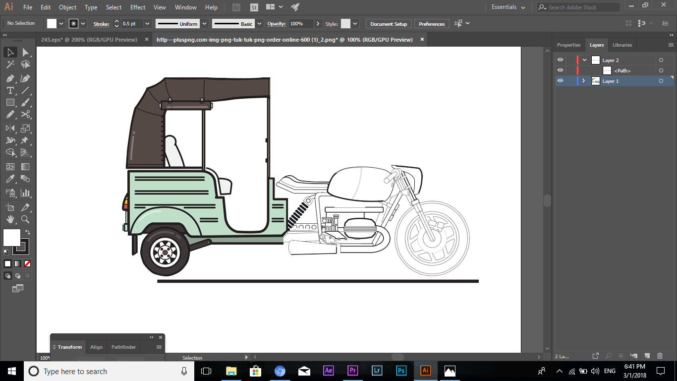Select the Direct Selection tool
The height and width of the screenshot is (381, 677).
(25, 52)
